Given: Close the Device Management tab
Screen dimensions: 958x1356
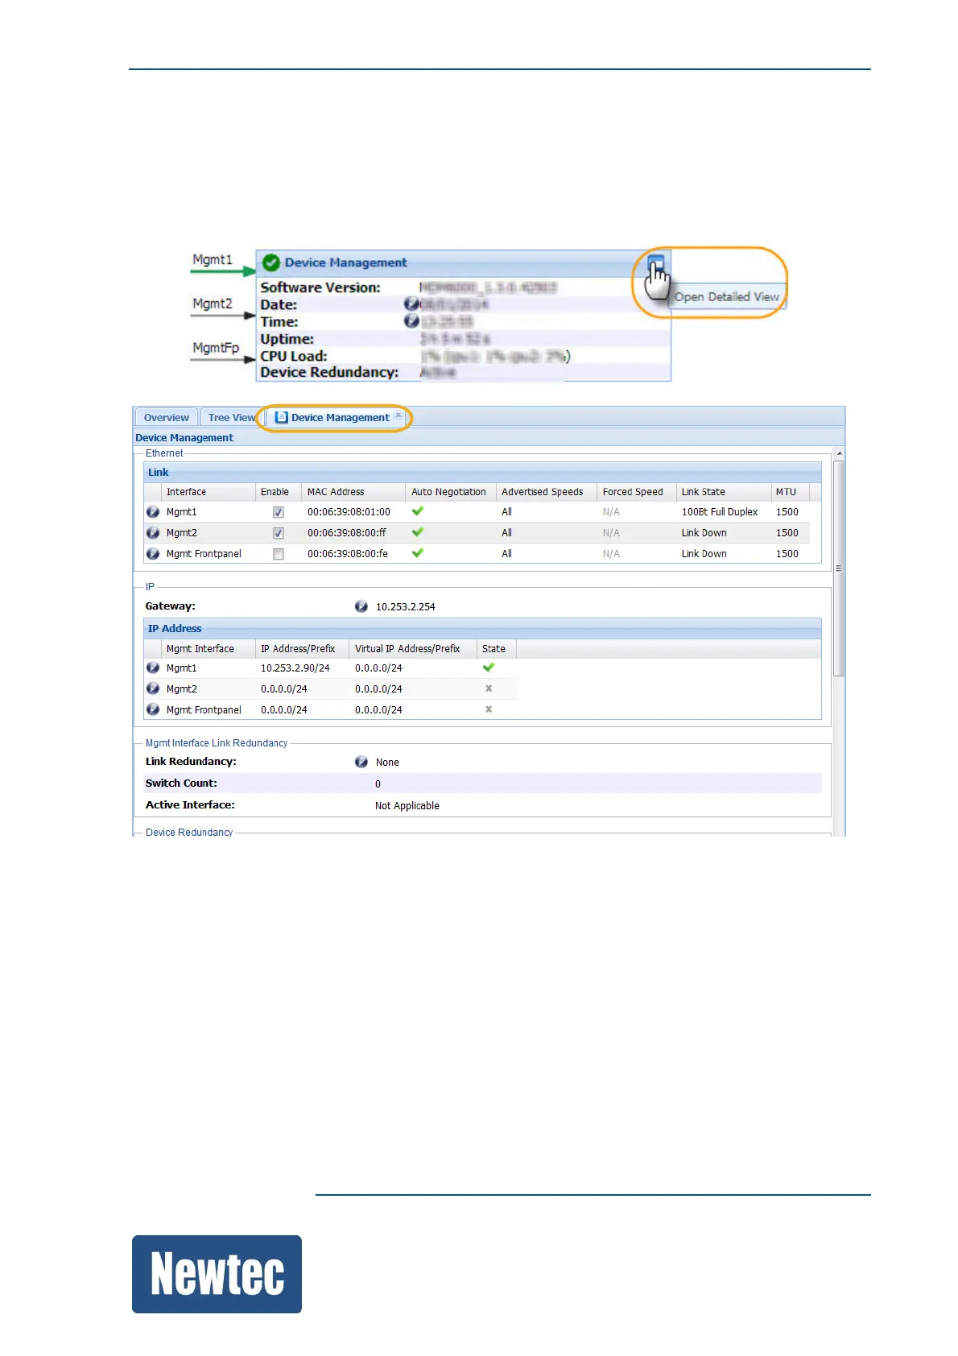Looking at the screenshot, I should [x=398, y=415].
